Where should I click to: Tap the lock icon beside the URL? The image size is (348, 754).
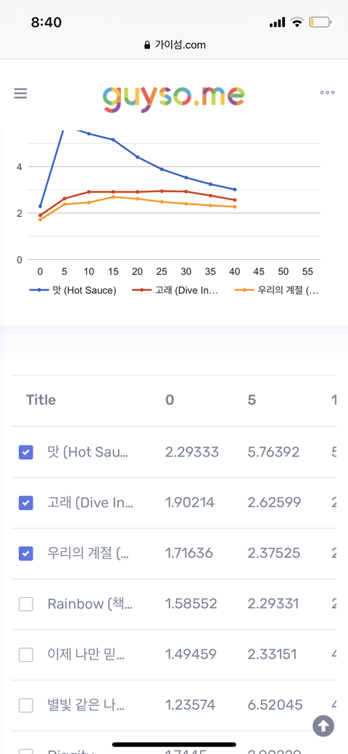[147, 45]
